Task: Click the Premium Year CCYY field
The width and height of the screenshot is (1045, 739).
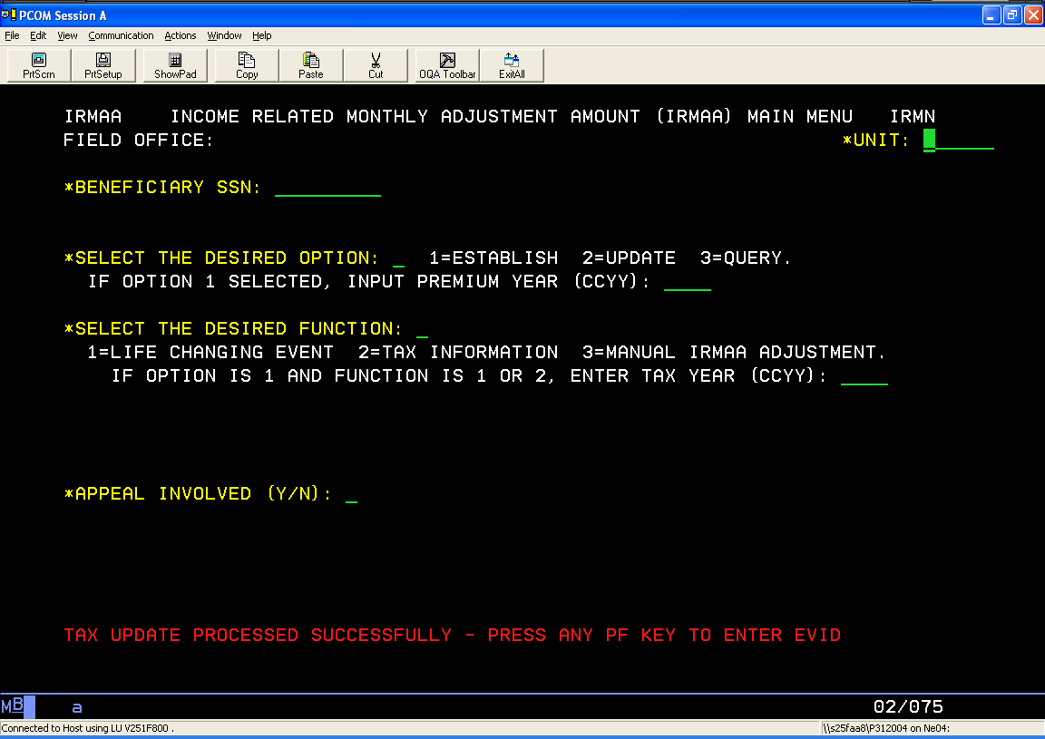Action: (688, 282)
